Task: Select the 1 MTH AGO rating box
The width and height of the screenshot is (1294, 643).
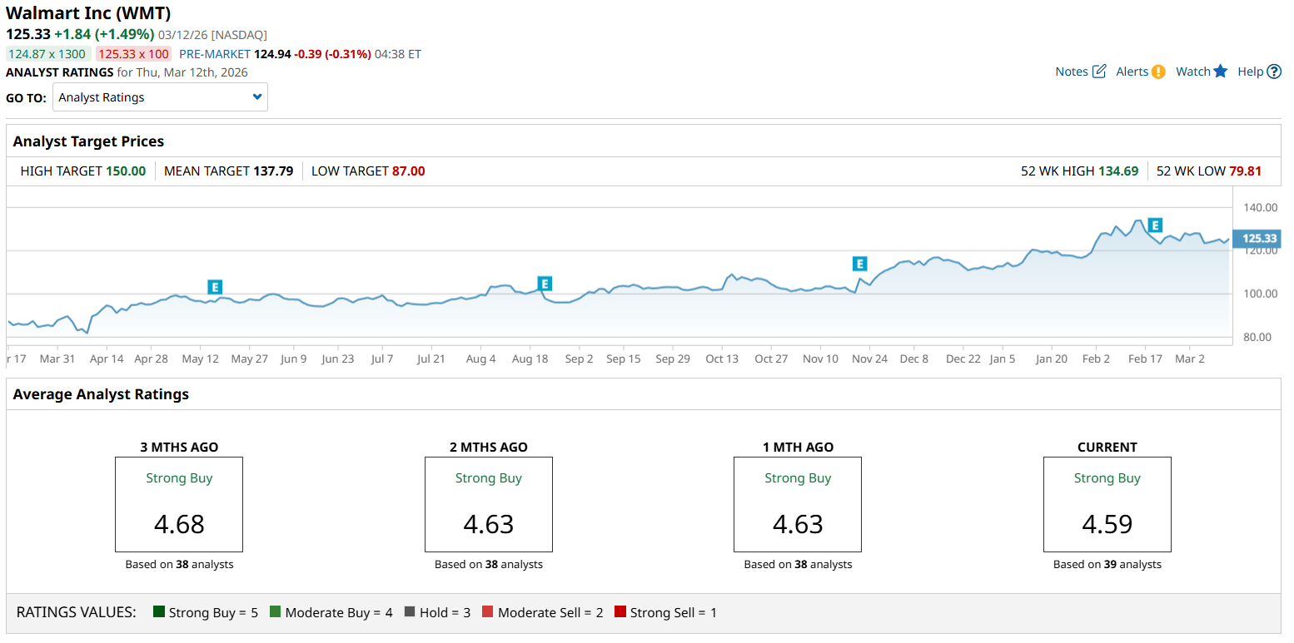Action: 797,504
